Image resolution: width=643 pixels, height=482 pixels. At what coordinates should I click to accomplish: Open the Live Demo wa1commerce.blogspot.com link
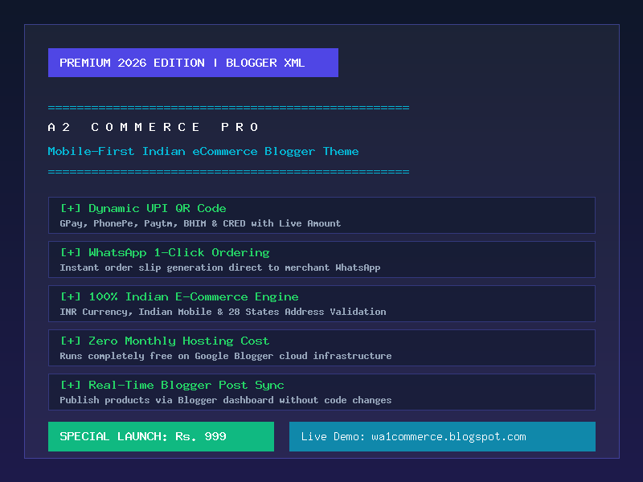[x=443, y=436]
